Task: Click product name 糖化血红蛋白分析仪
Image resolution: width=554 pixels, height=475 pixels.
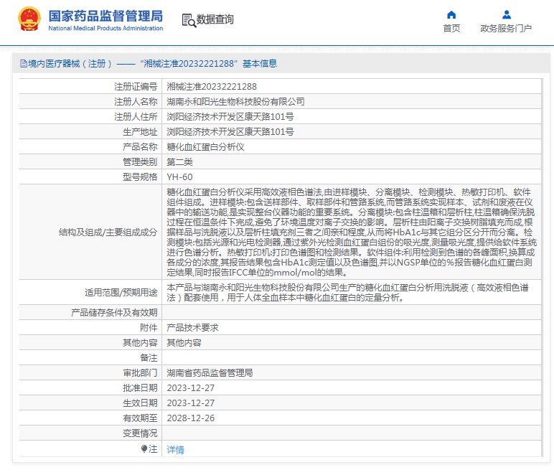Action: (205, 146)
